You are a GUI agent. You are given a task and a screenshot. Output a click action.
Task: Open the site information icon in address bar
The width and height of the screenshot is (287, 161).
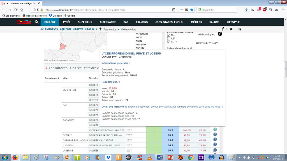tap(34, 10)
